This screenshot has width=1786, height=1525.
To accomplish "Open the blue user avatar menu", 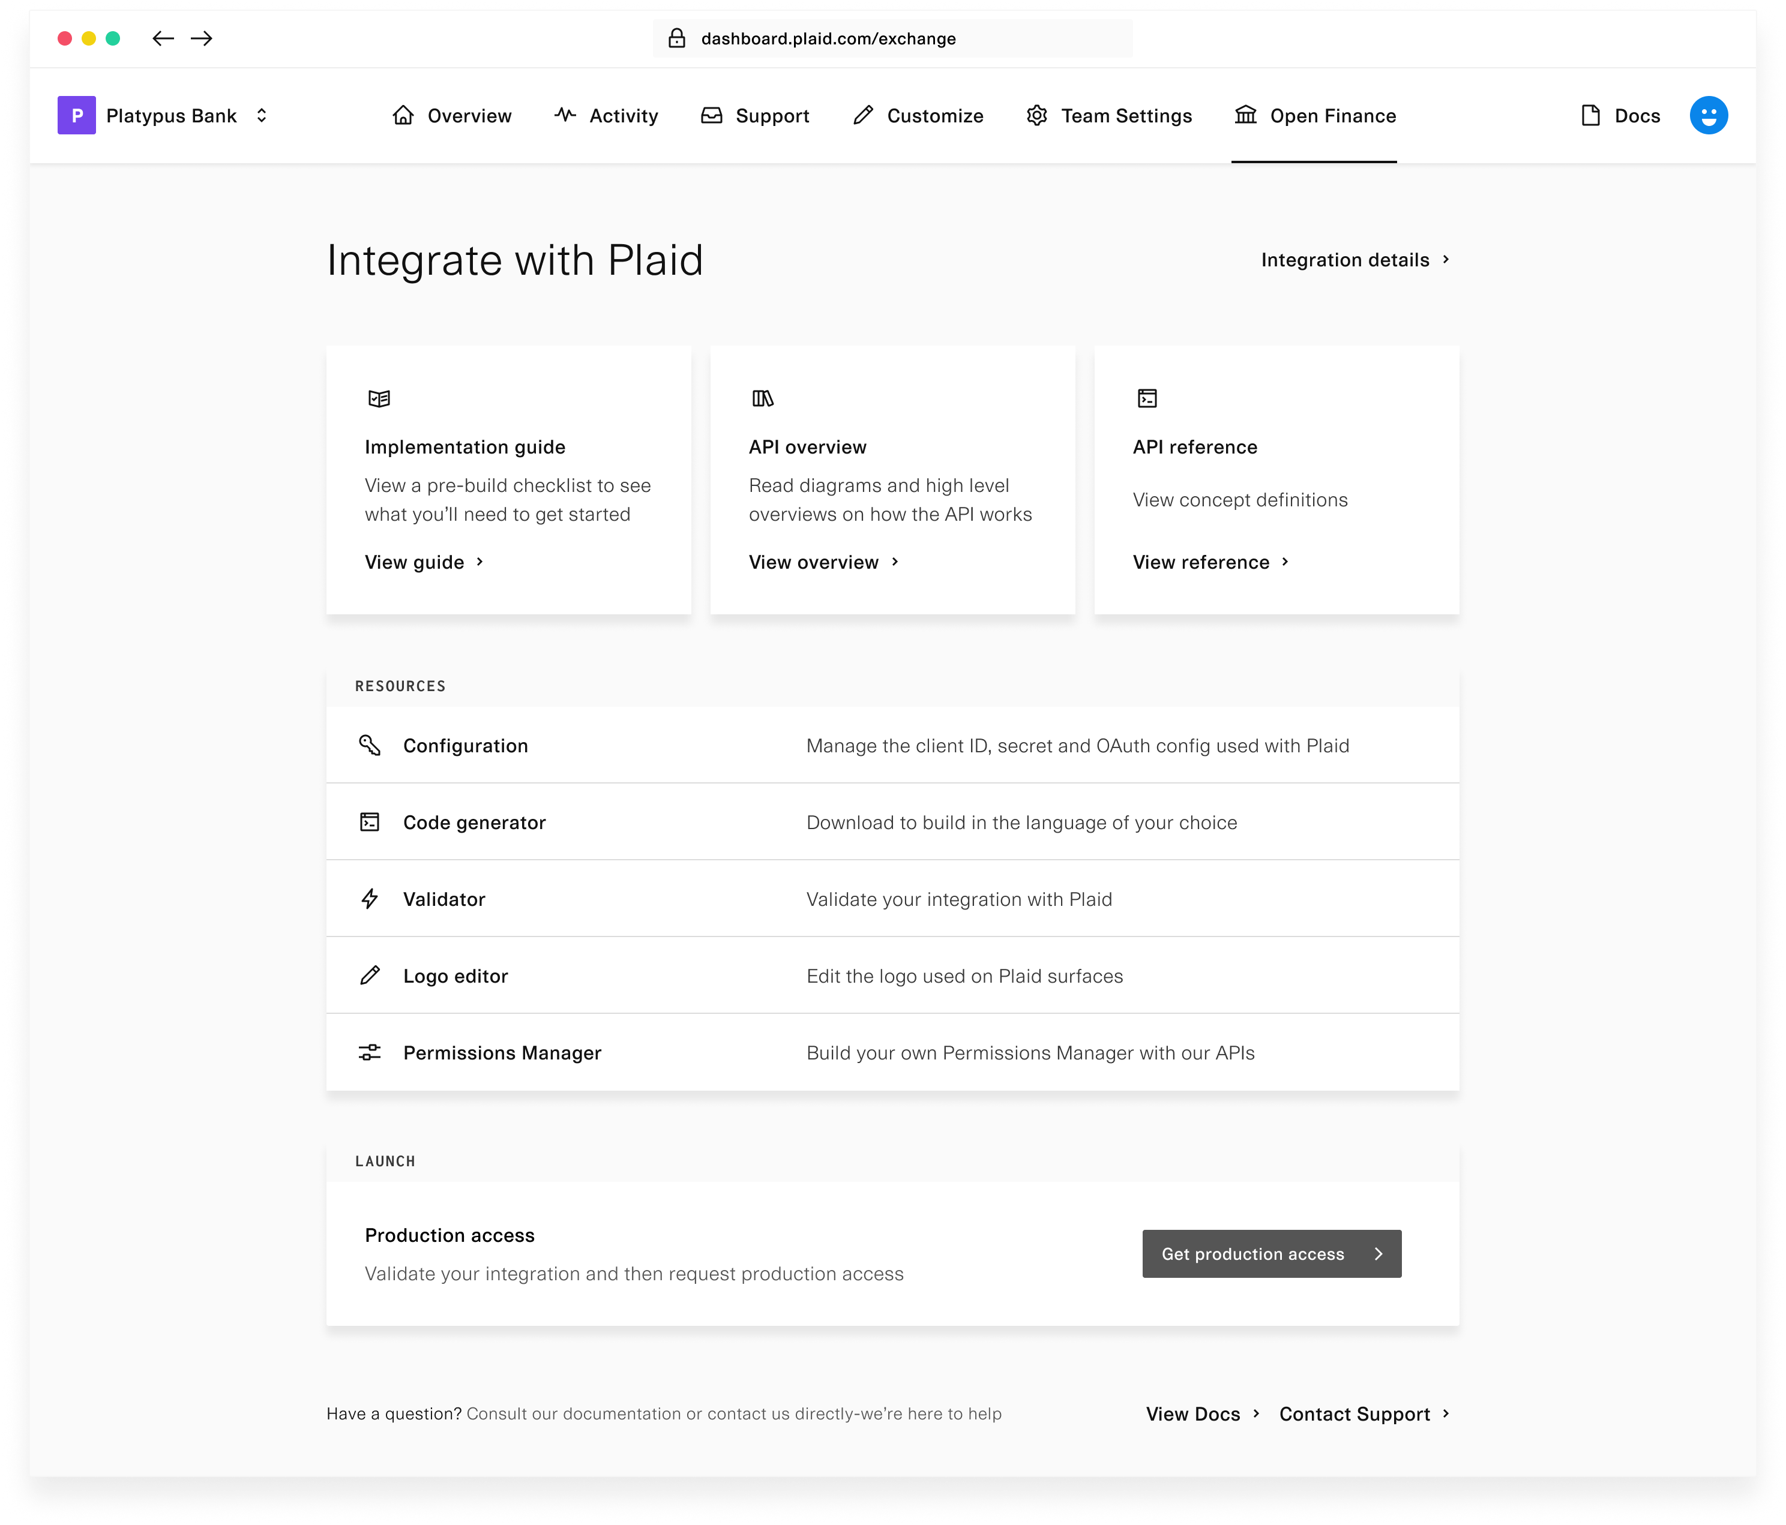I will [x=1709, y=115].
